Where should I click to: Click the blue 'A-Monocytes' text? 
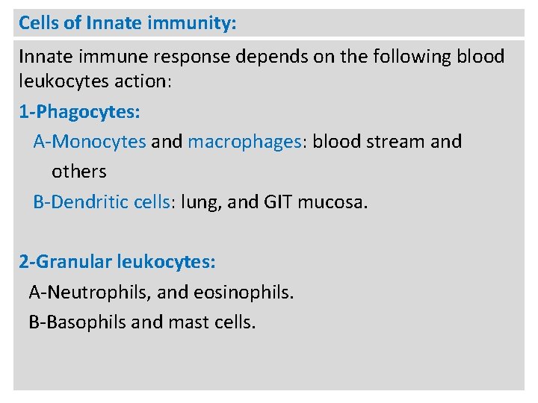(90, 142)
